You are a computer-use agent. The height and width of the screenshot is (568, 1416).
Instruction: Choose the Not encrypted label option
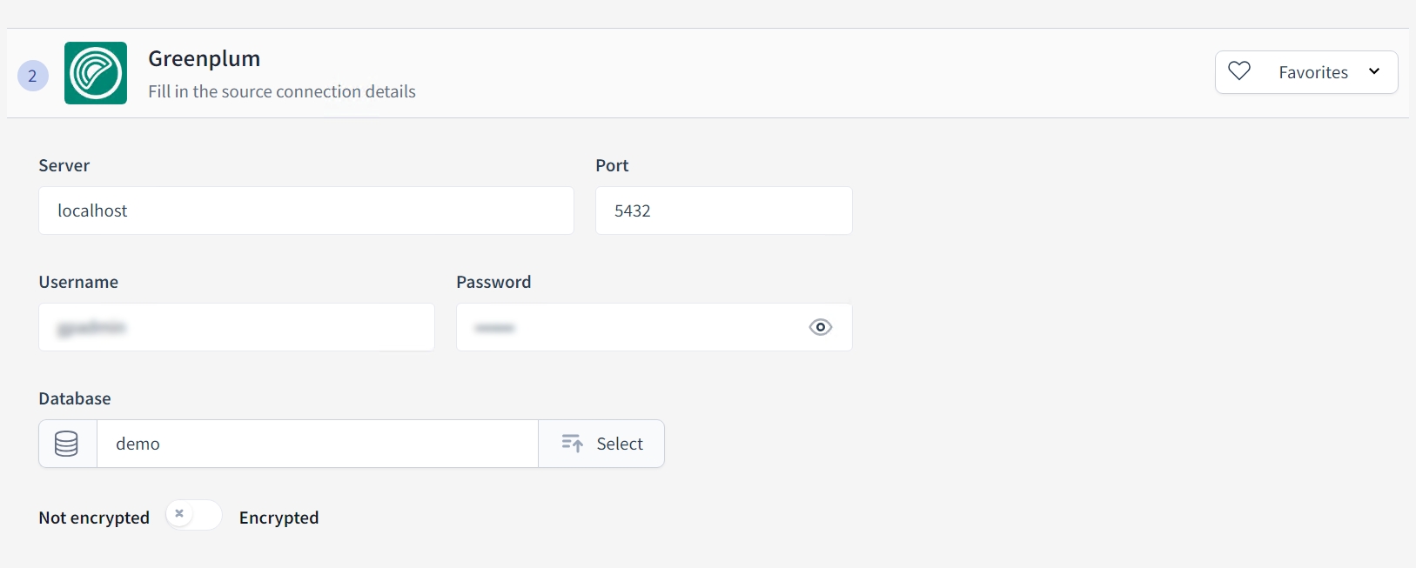[x=94, y=518]
